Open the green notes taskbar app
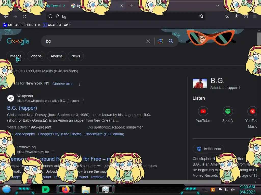 point(46,189)
